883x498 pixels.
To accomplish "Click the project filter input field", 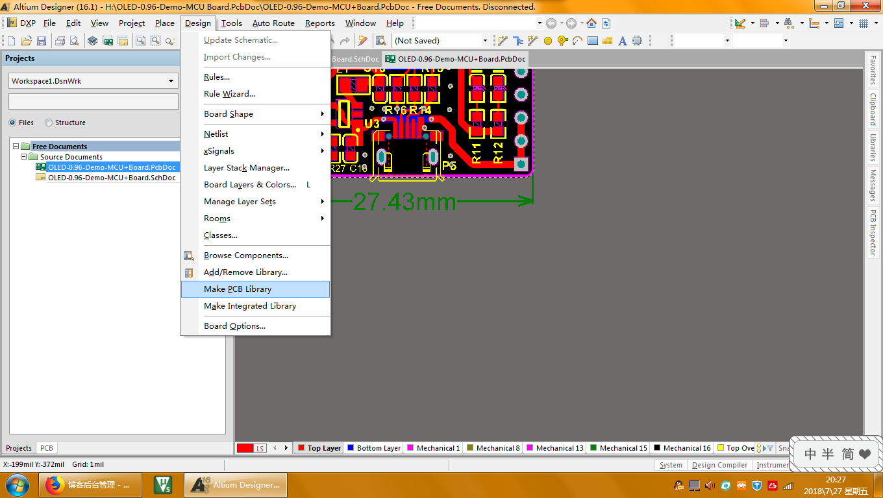I will 93,101.
